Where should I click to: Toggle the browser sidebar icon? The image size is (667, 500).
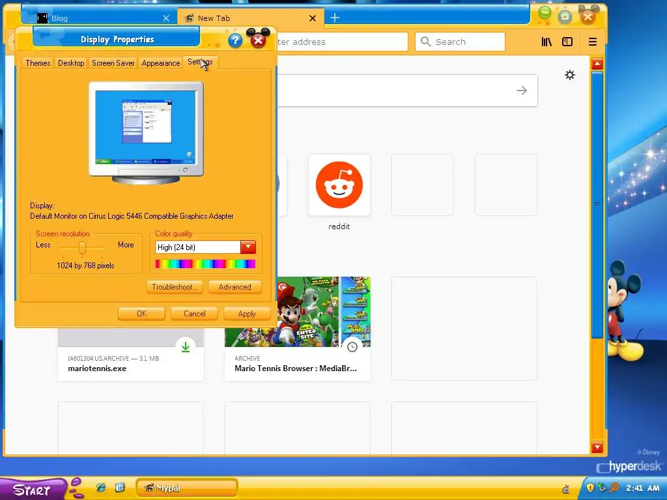pyautogui.click(x=567, y=42)
